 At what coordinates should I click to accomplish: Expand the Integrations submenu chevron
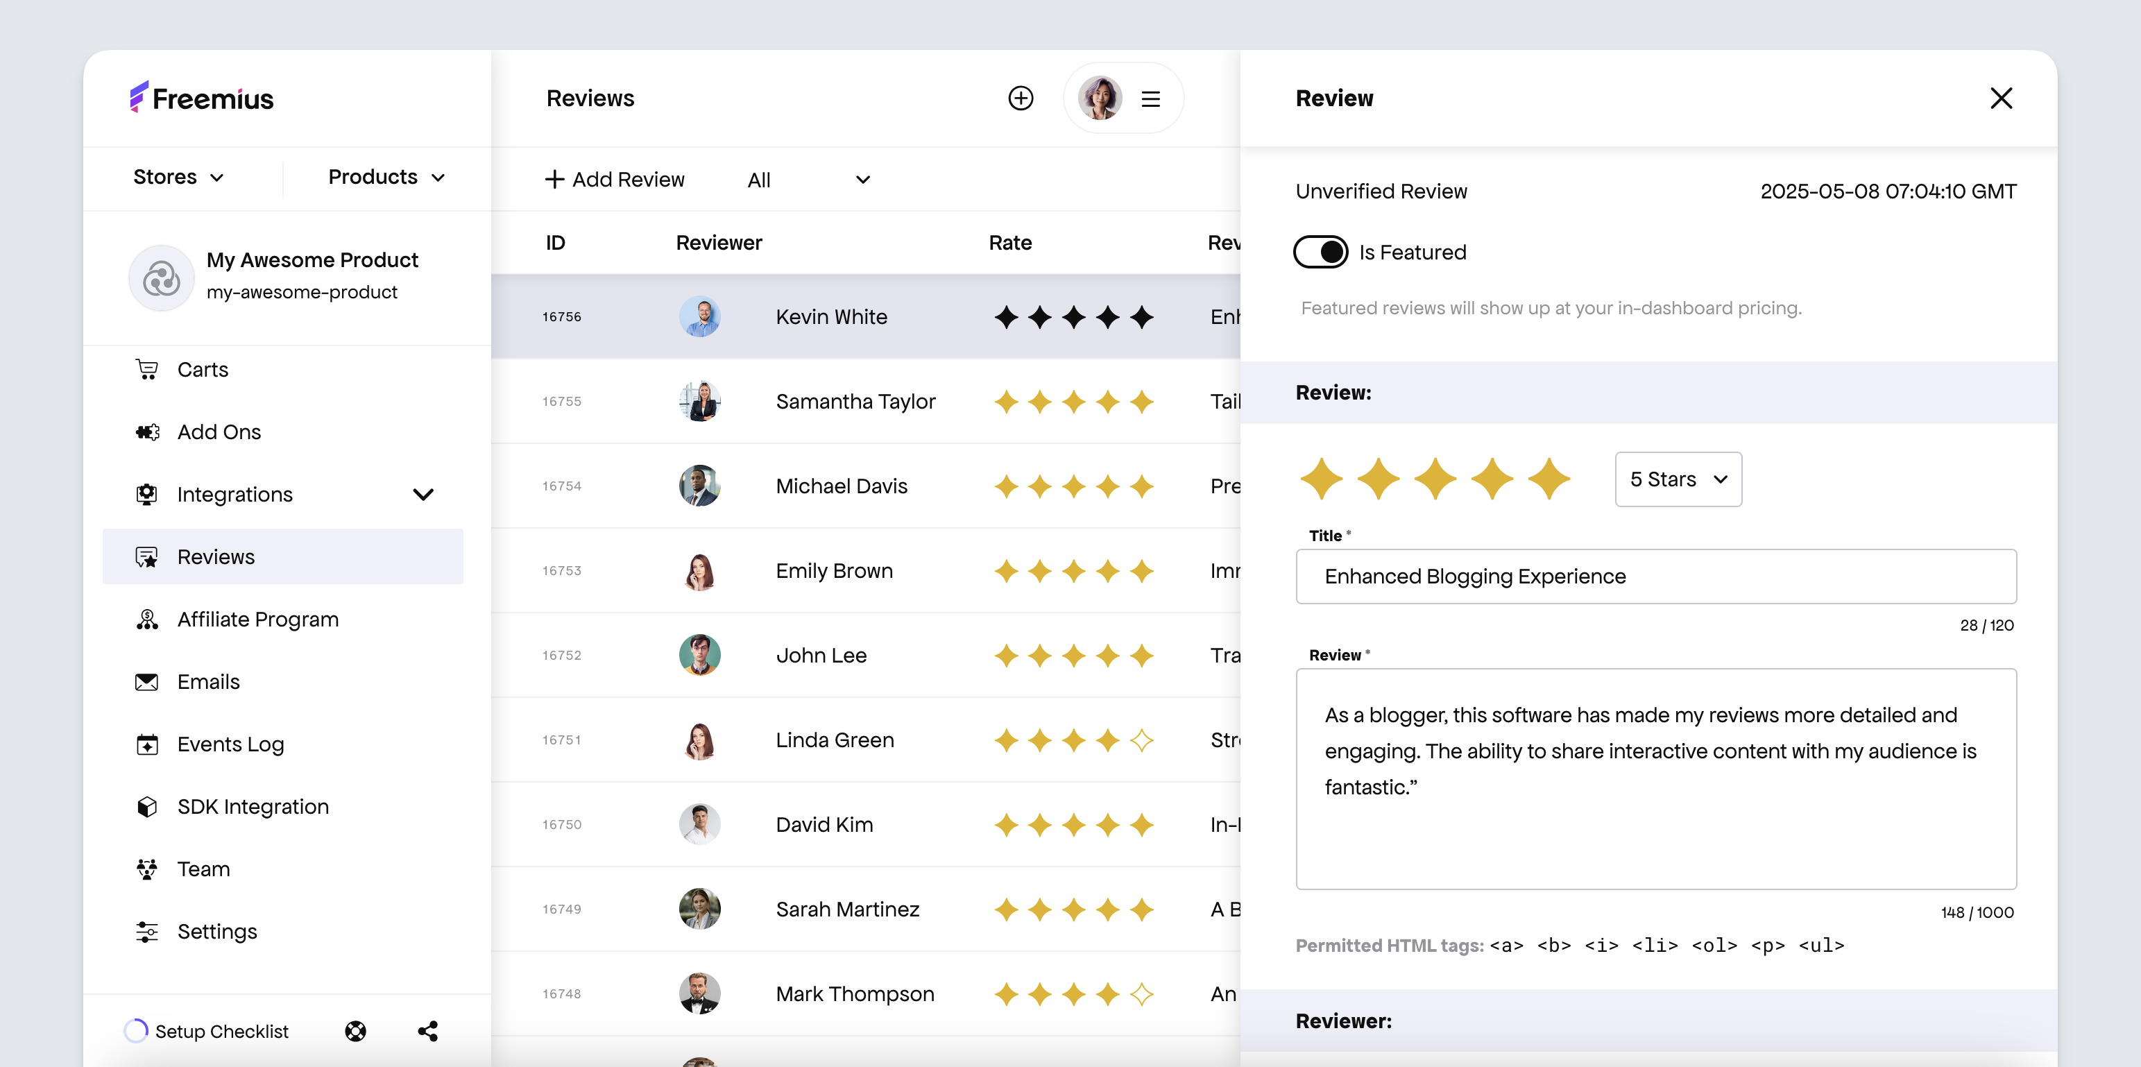(x=423, y=495)
